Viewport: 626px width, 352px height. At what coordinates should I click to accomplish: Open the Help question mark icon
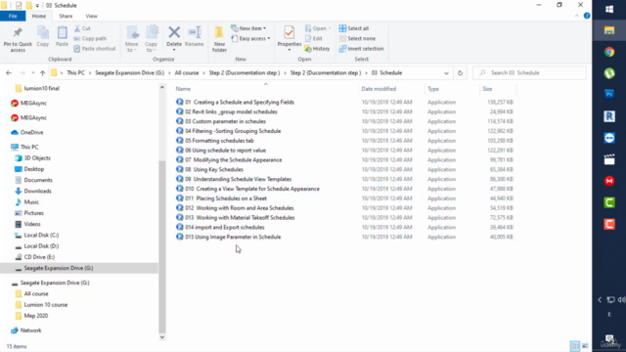[x=587, y=16]
